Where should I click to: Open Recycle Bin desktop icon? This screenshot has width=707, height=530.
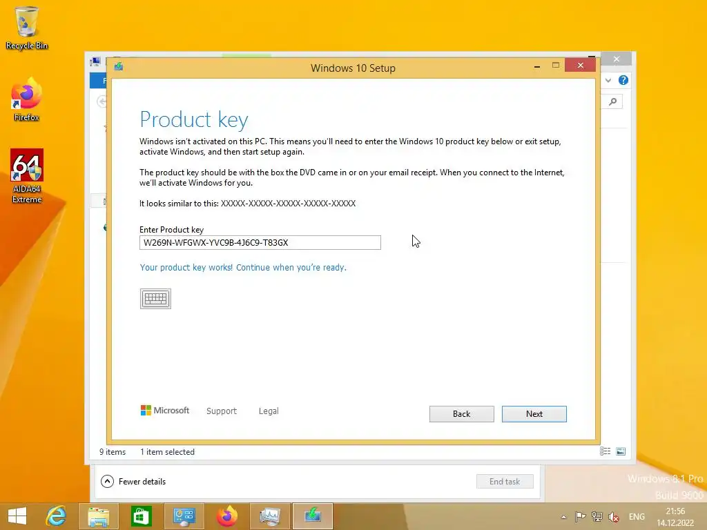coord(27,28)
